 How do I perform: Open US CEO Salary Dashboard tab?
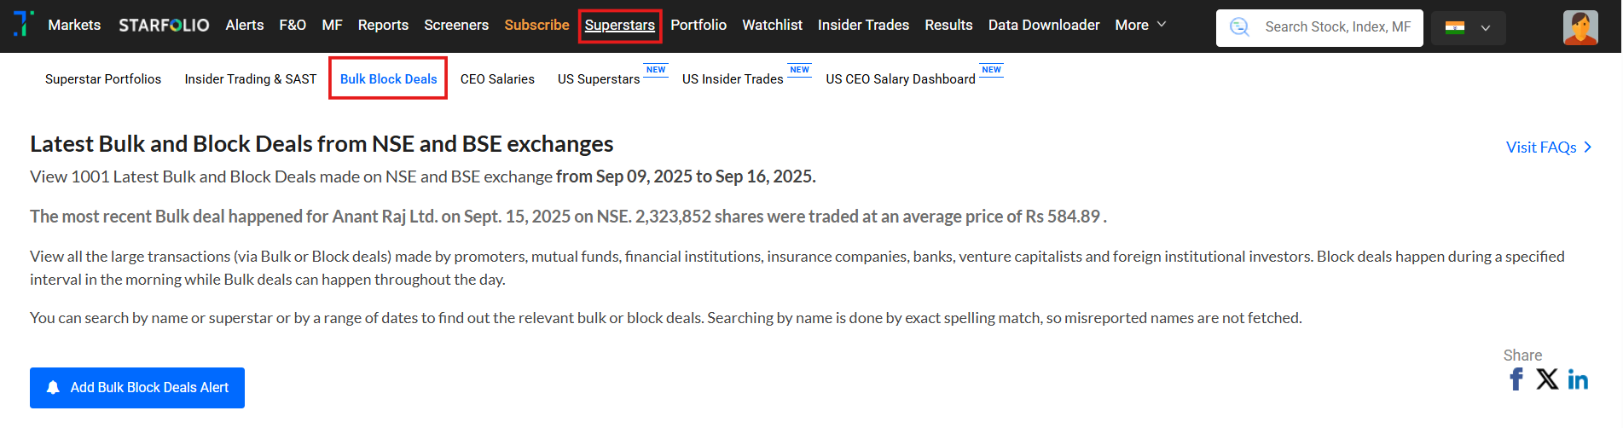tap(901, 79)
